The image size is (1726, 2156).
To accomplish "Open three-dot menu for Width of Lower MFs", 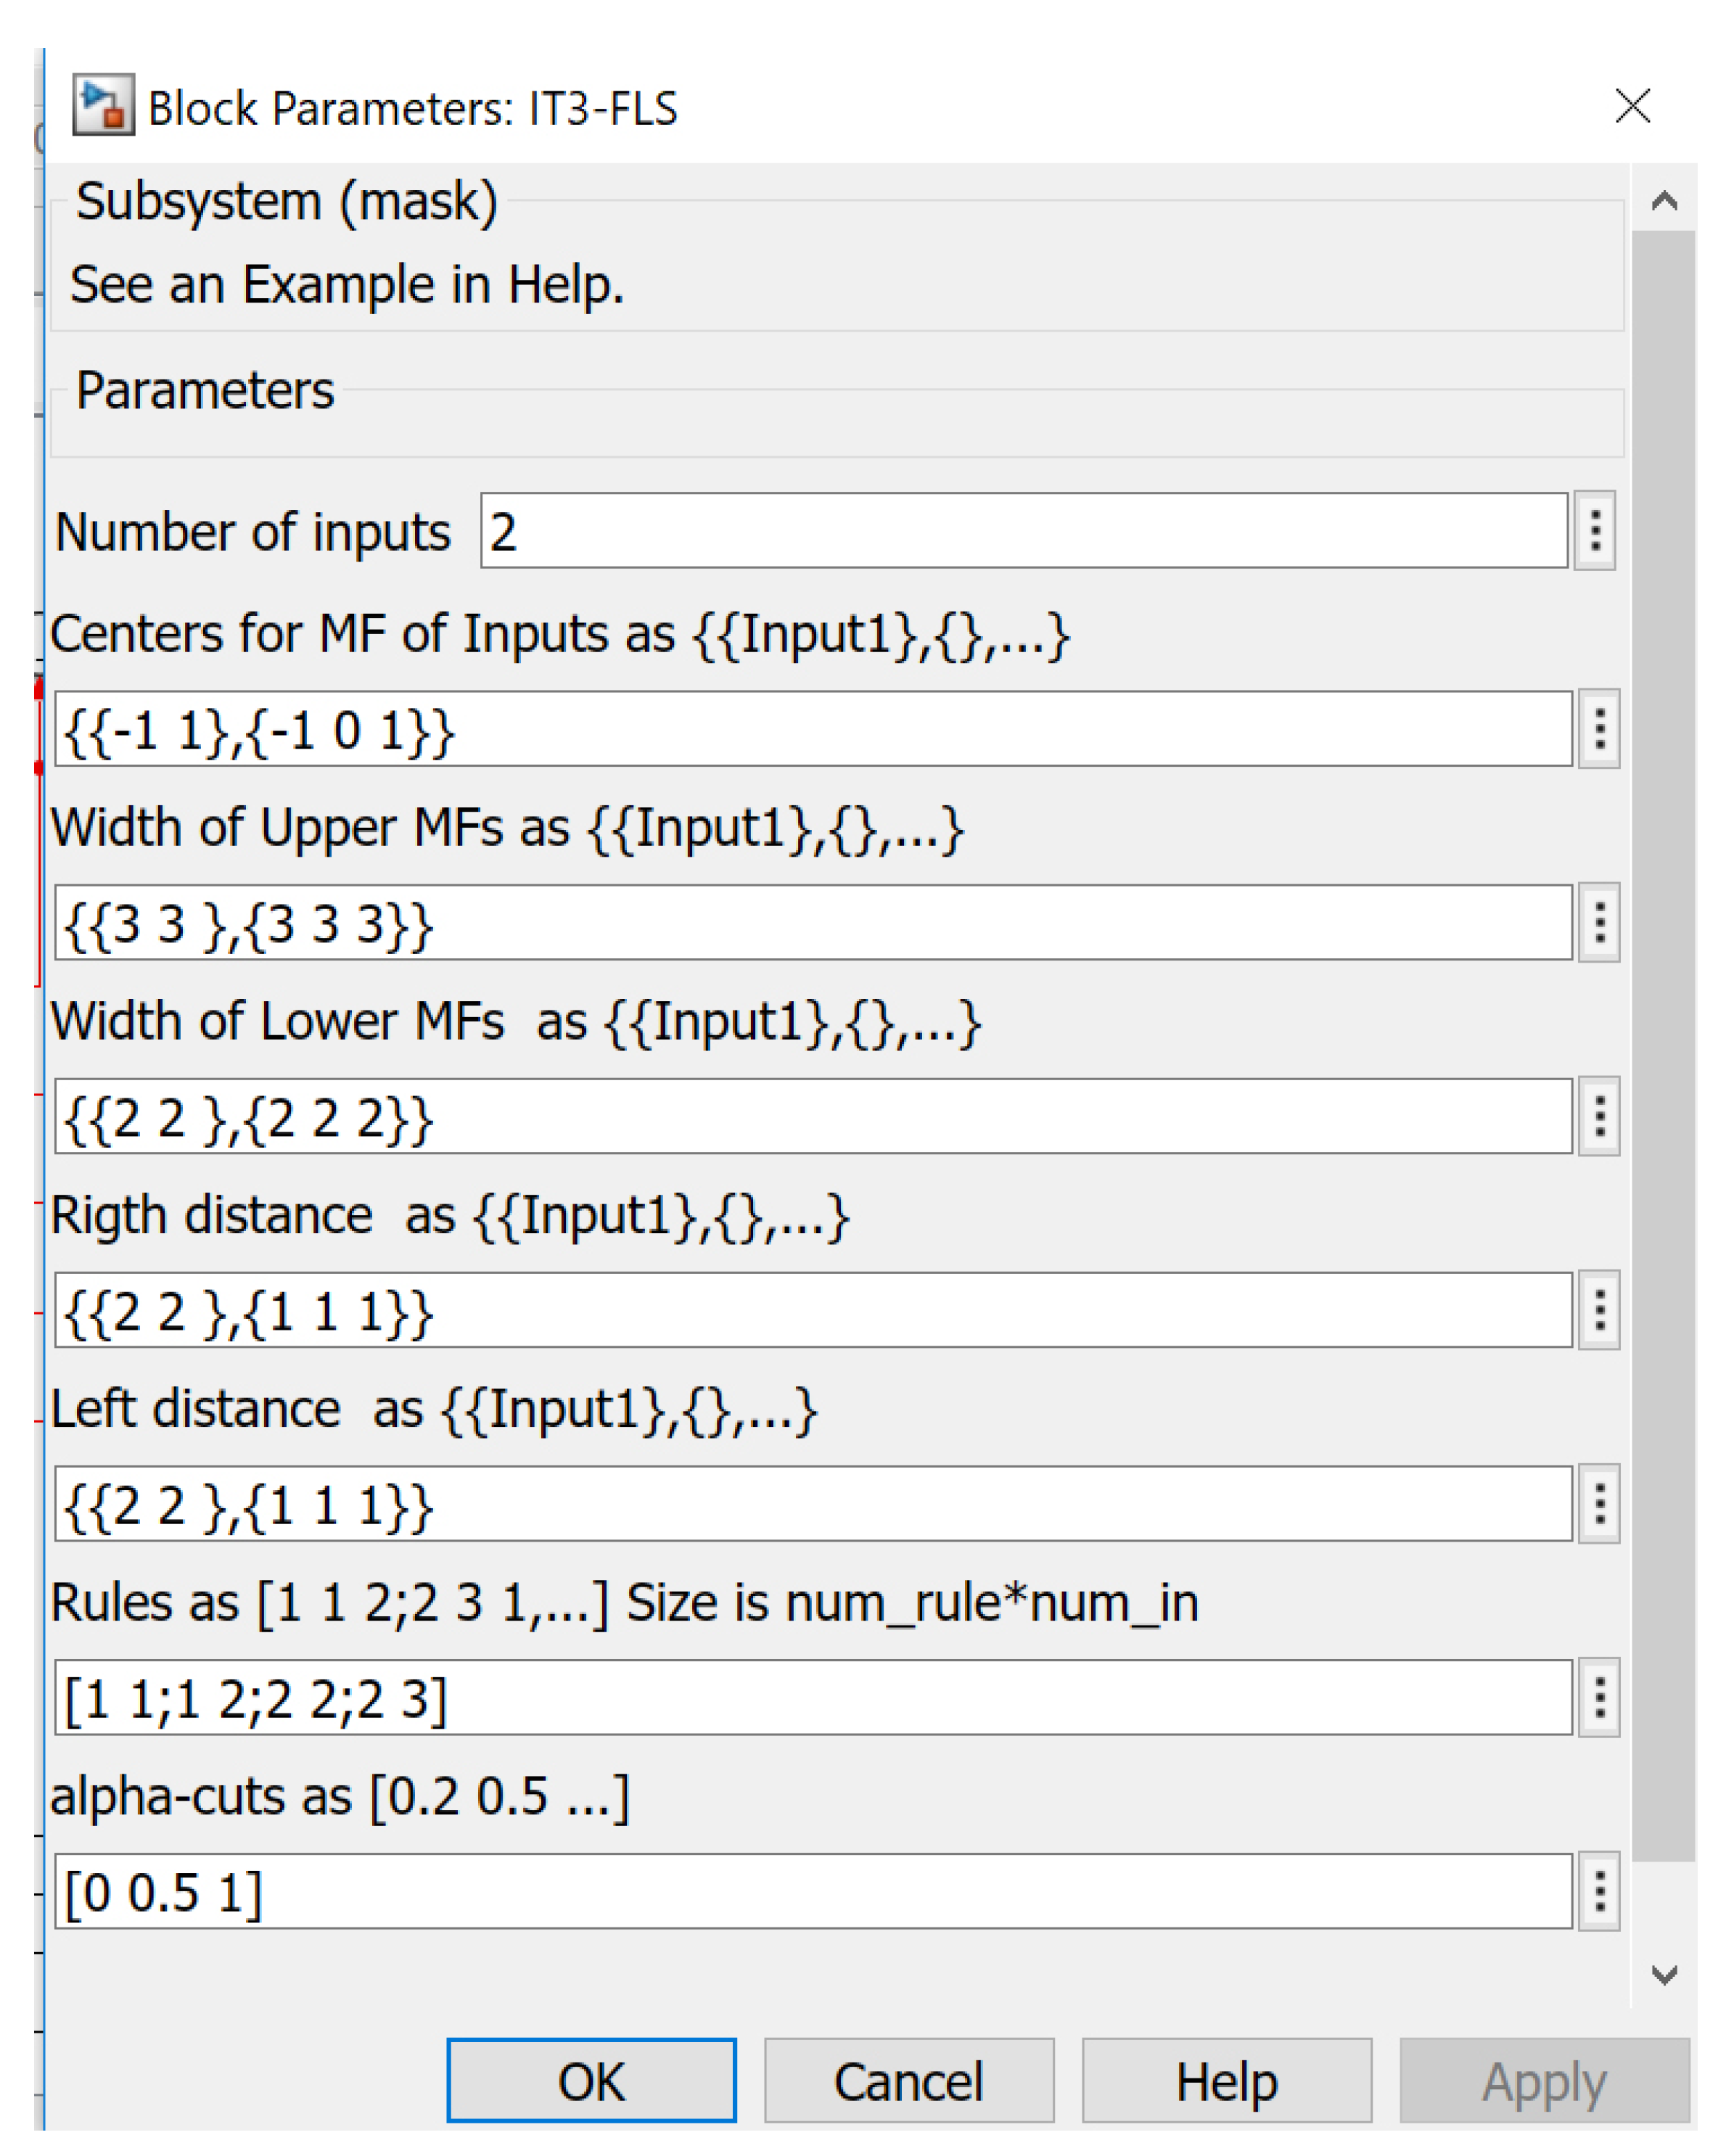I will coord(1598,1116).
